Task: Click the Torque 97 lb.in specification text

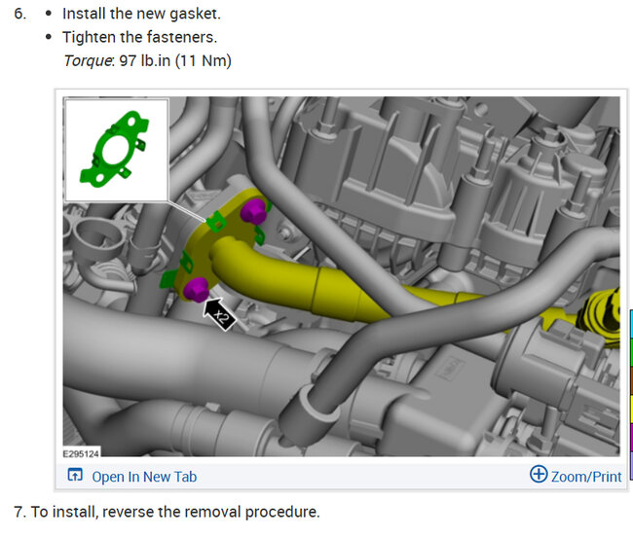Action: click(148, 61)
